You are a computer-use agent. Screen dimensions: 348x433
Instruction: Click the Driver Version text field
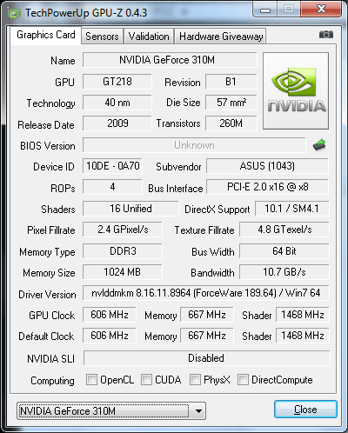[206, 293]
